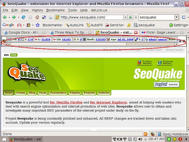The width and height of the screenshot is (189, 142).
Task: Click the Open Notebook button
Action: coord(173,134)
